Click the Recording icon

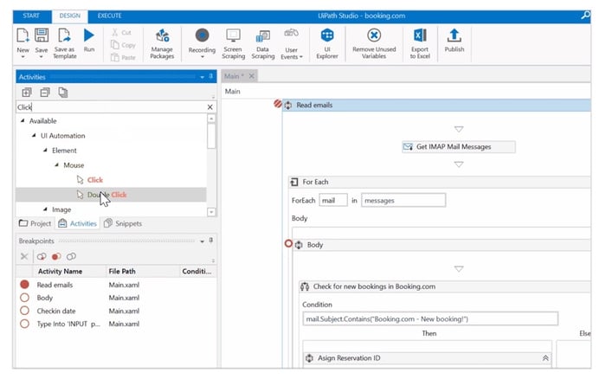202,35
